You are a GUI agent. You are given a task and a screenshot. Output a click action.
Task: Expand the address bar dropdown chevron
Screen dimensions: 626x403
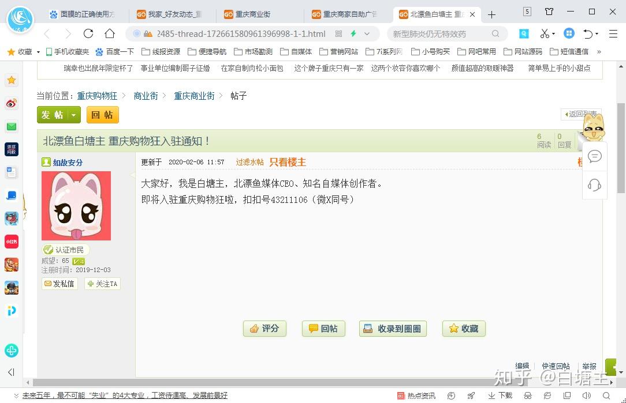[367, 34]
